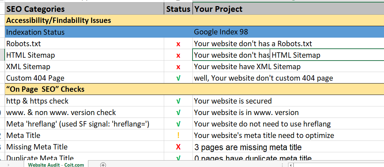Screen dimensions: 384x167
Task: Click the red x status for Robots.txt
Action: tap(178, 44)
